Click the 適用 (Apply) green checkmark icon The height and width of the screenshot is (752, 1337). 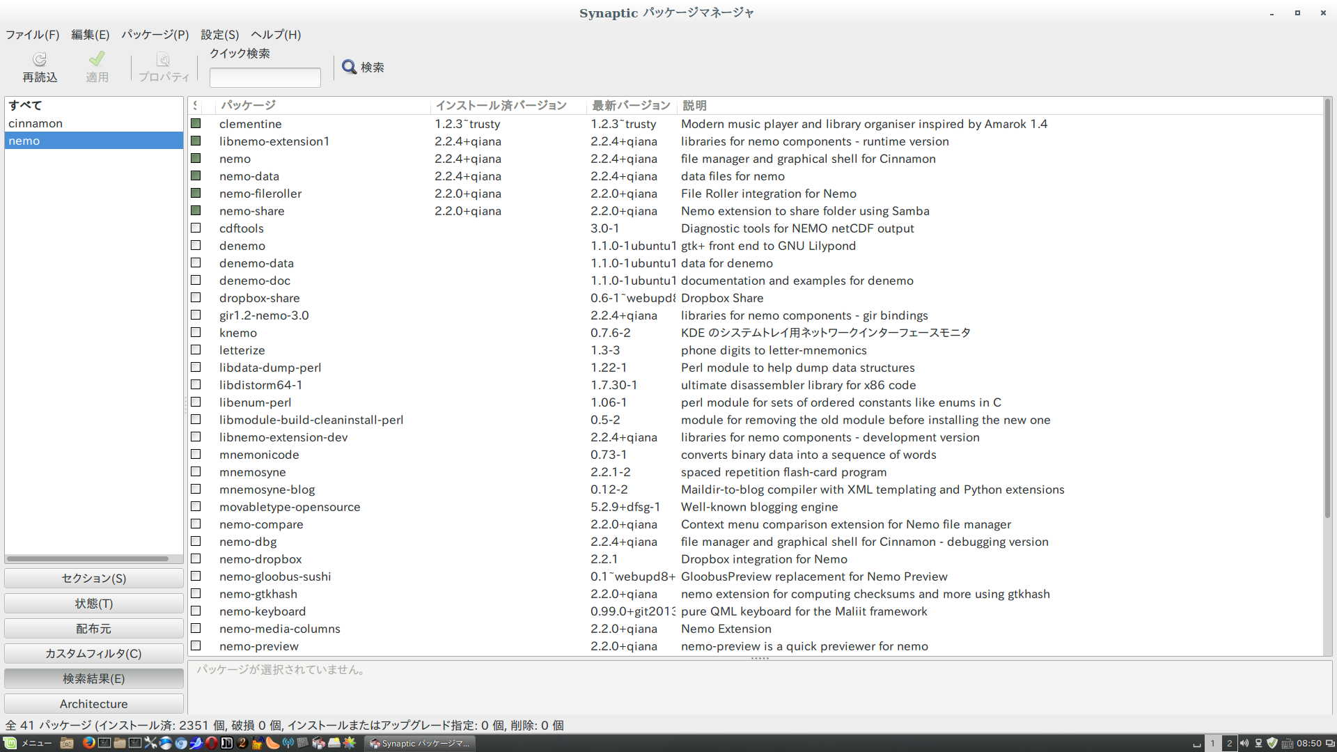[x=97, y=59]
